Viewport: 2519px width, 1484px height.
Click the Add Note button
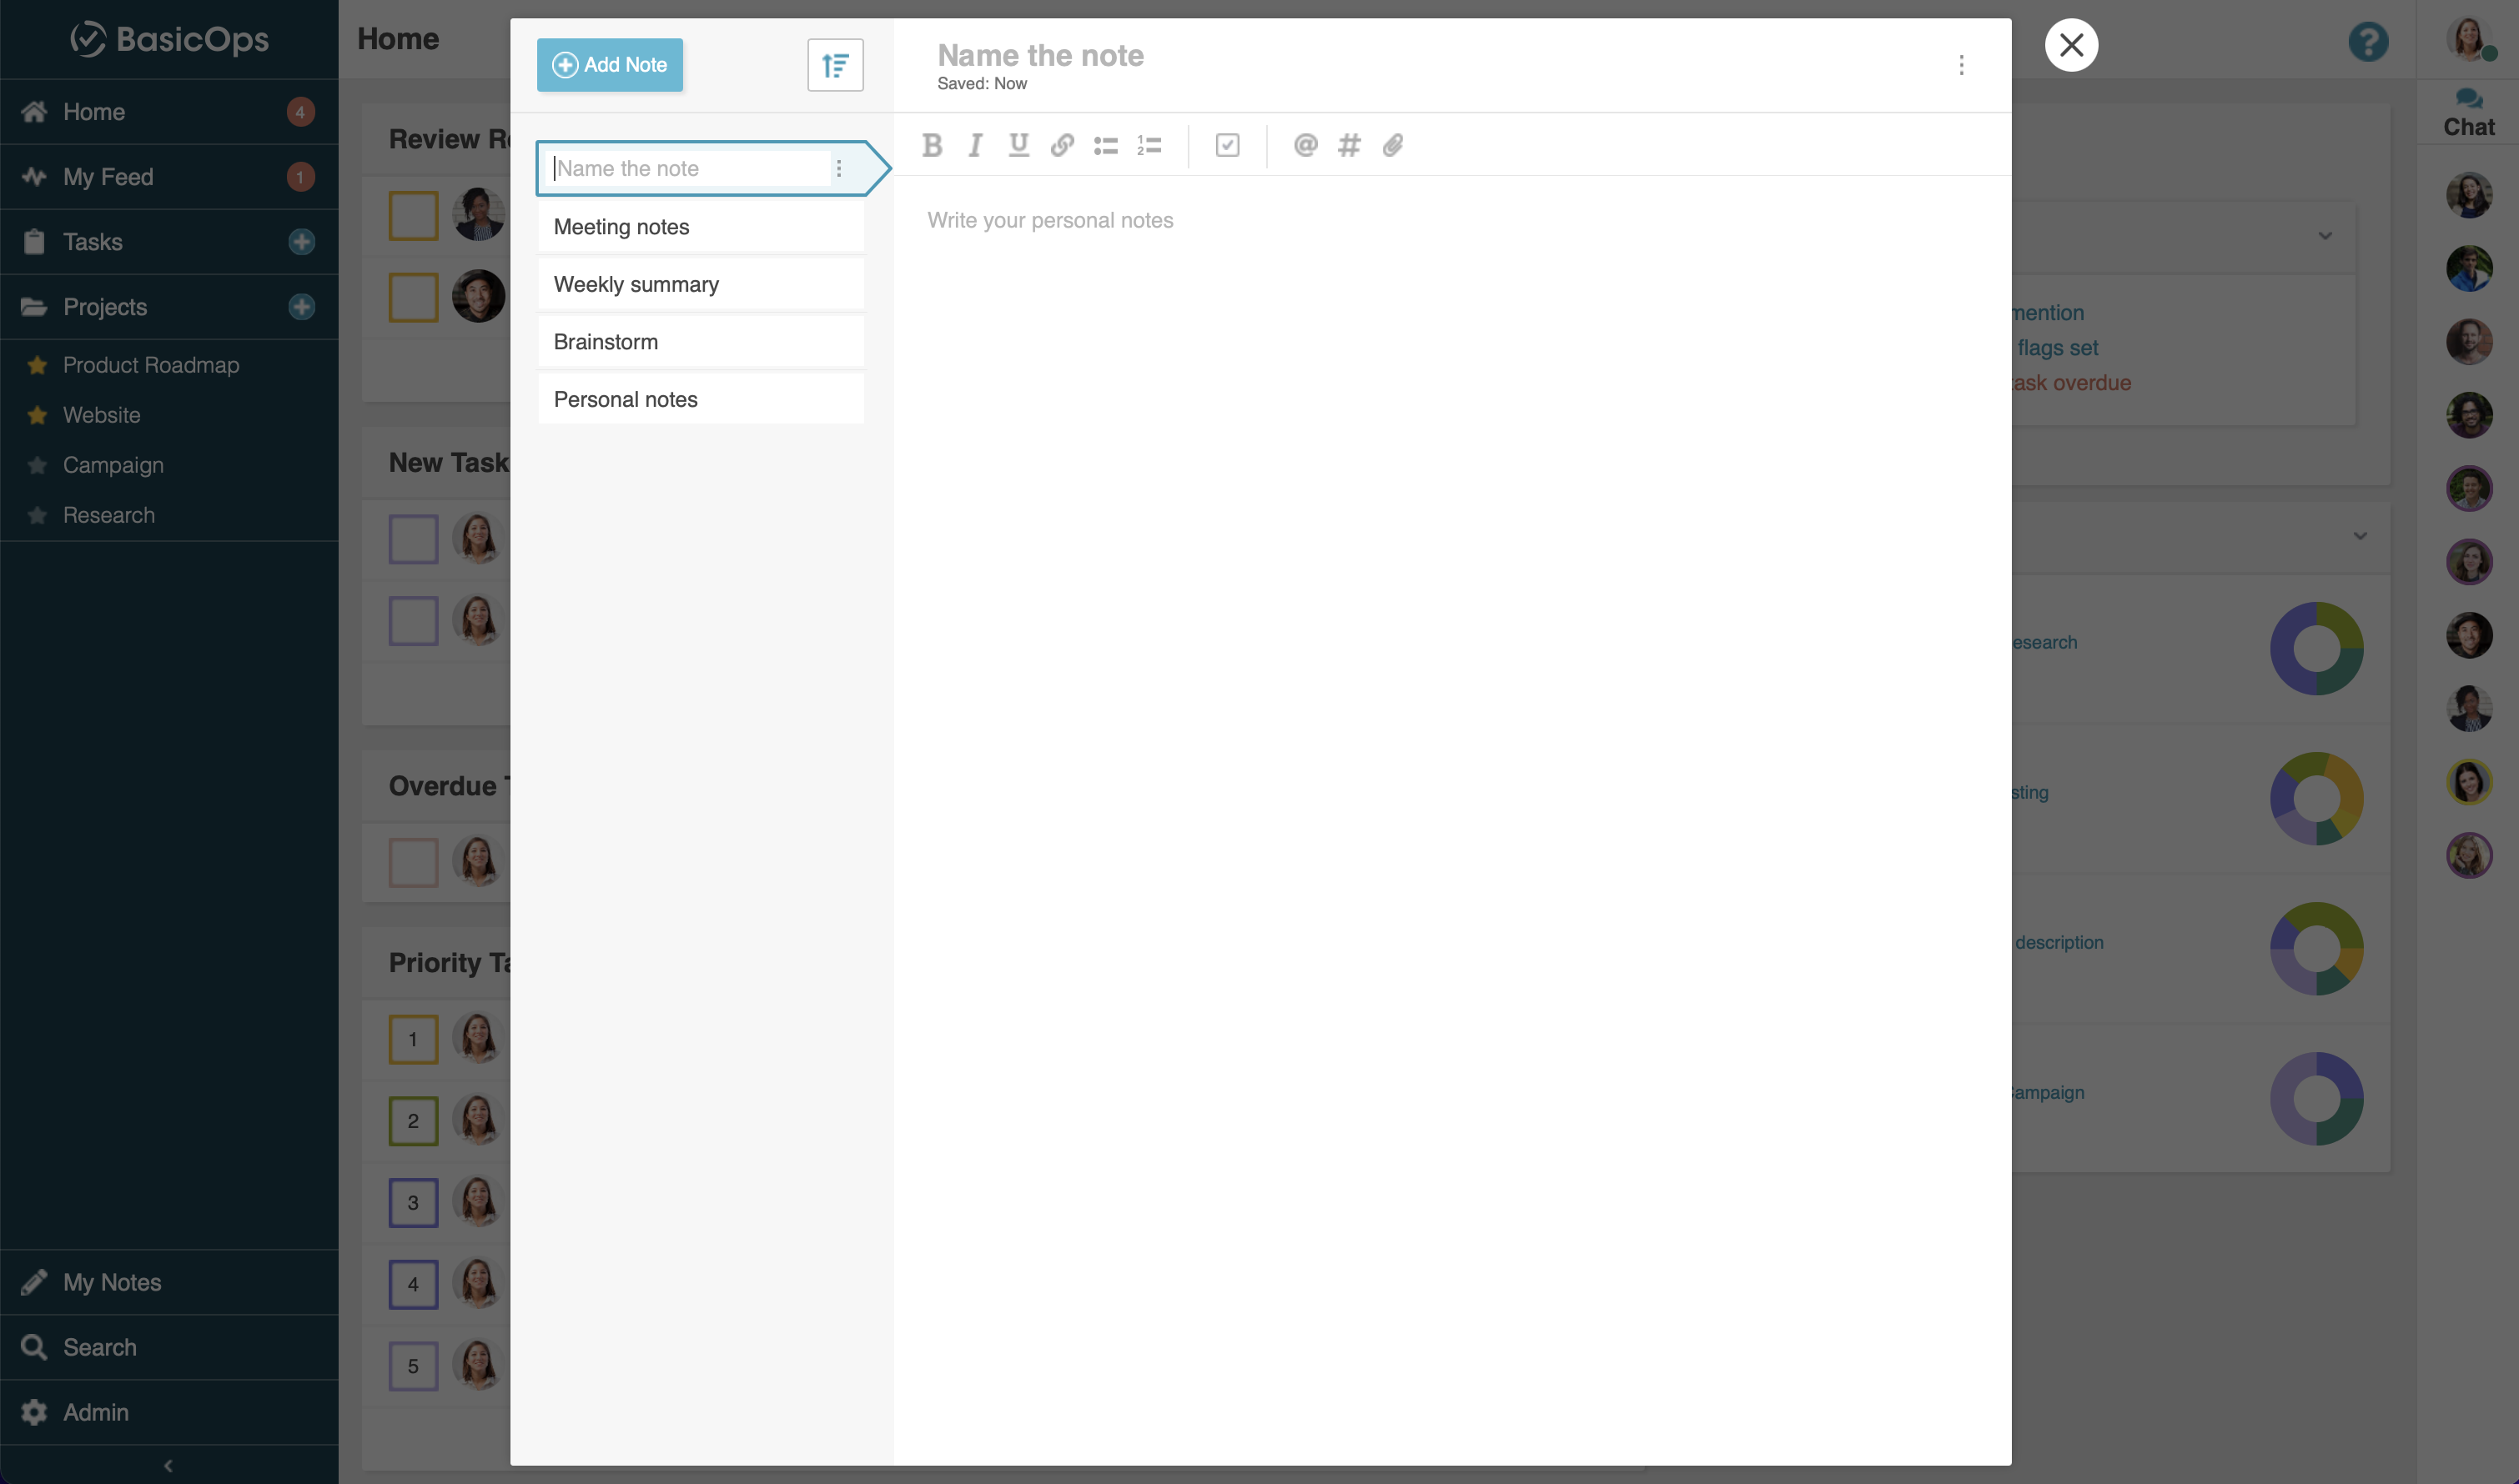(x=609, y=65)
